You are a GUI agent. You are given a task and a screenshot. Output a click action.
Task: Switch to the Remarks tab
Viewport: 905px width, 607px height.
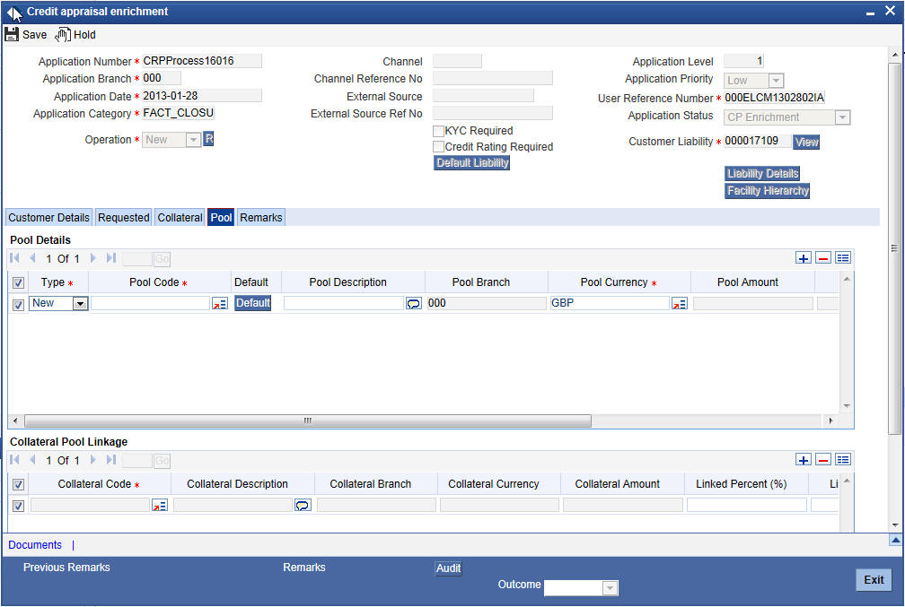(x=261, y=217)
